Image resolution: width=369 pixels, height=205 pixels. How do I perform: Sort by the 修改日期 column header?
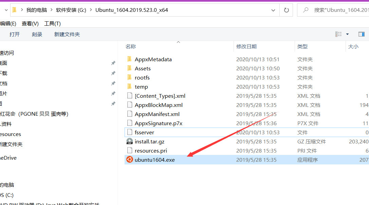[246, 46]
